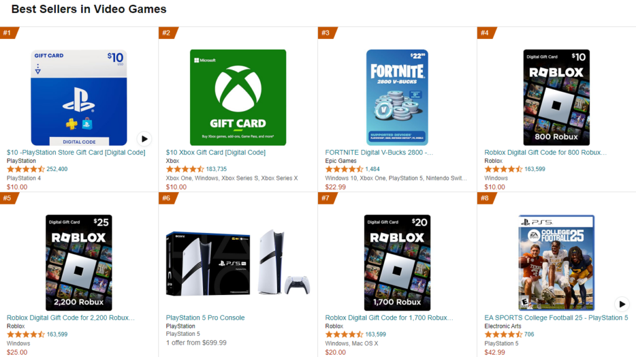Screen dimensions: 636x357
Task: Open FORTNITE Digital V-Bucks 2800 title link
Action: 379,152
